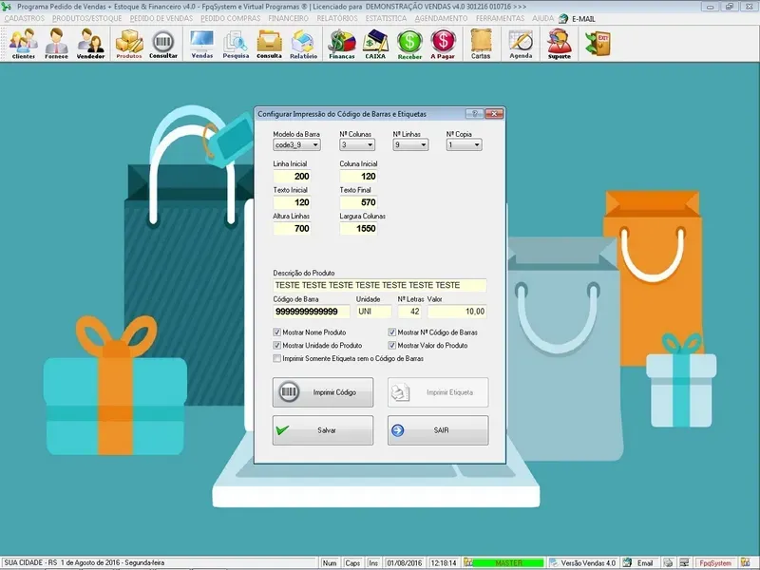Open the Finanças toolbar icon
This screenshot has width=760, height=570.
click(341, 43)
